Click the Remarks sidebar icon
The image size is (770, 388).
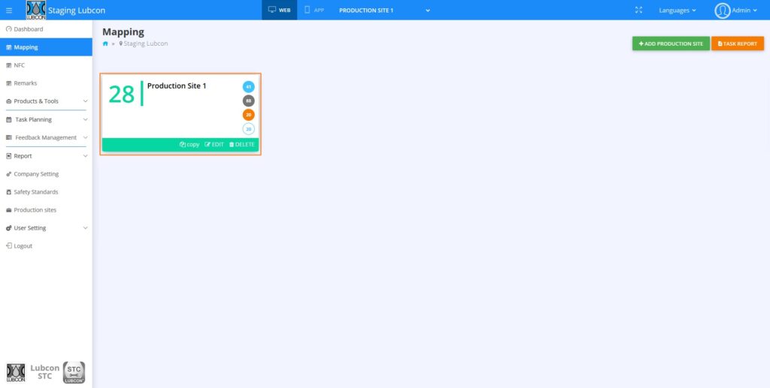tap(9, 83)
